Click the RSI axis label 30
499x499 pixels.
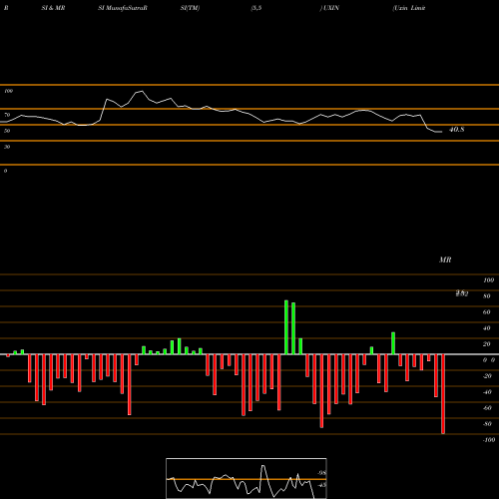click(7, 147)
